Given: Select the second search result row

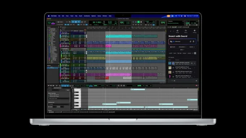Looking at the screenshot, I should coord(182,68).
